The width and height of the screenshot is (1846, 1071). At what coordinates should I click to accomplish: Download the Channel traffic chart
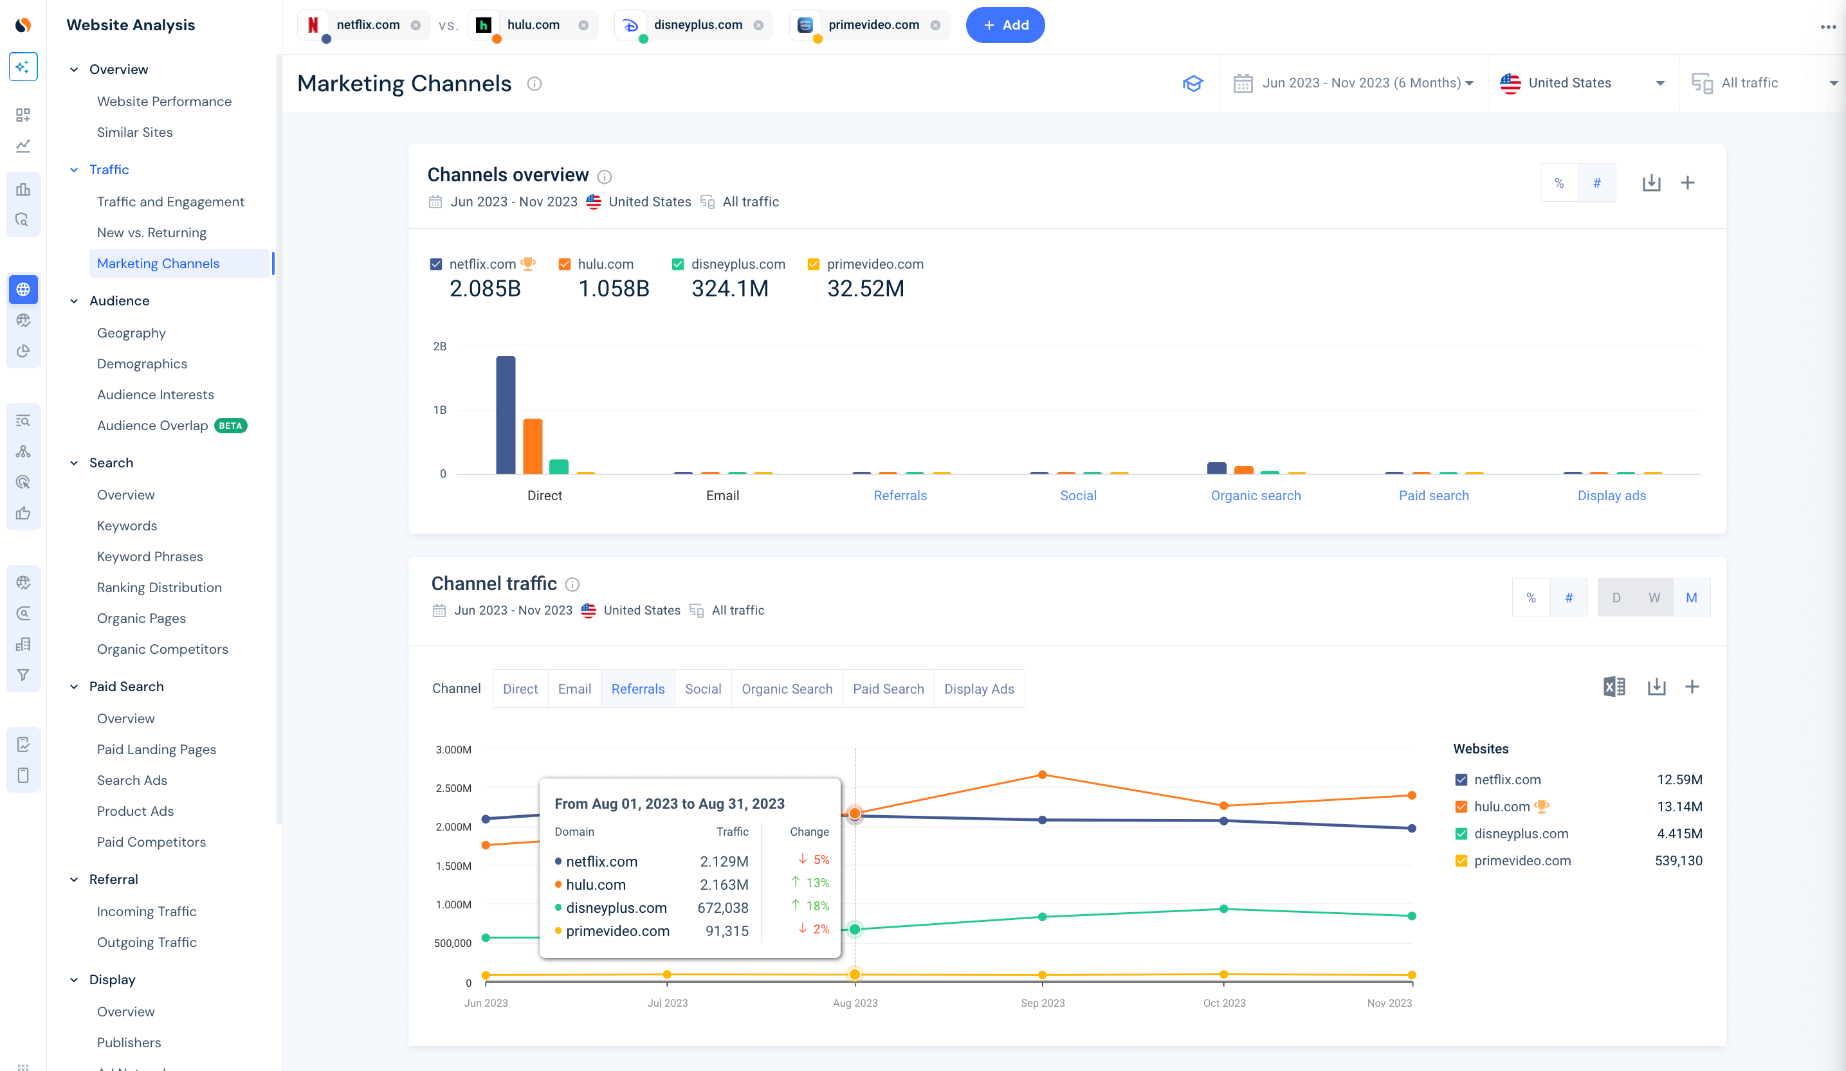pyautogui.click(x=1656, y=687)
